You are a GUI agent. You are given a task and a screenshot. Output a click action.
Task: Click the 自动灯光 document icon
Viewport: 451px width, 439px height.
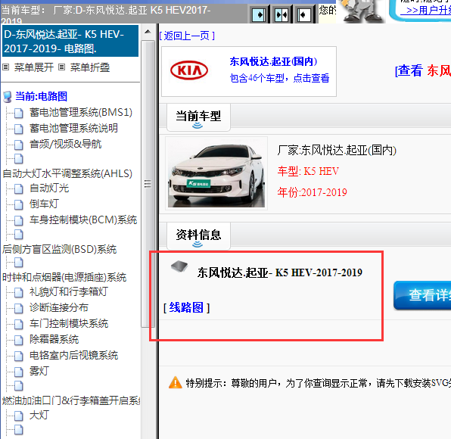[18, 188]
